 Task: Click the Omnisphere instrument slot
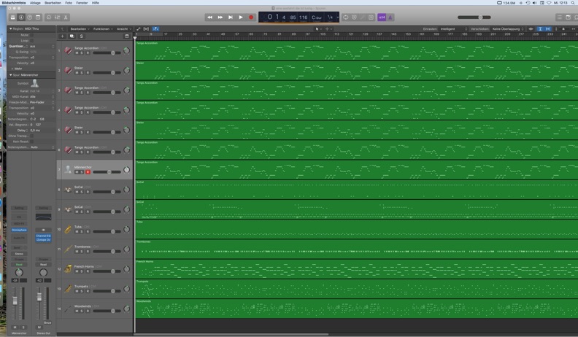(x=19, y=230)
